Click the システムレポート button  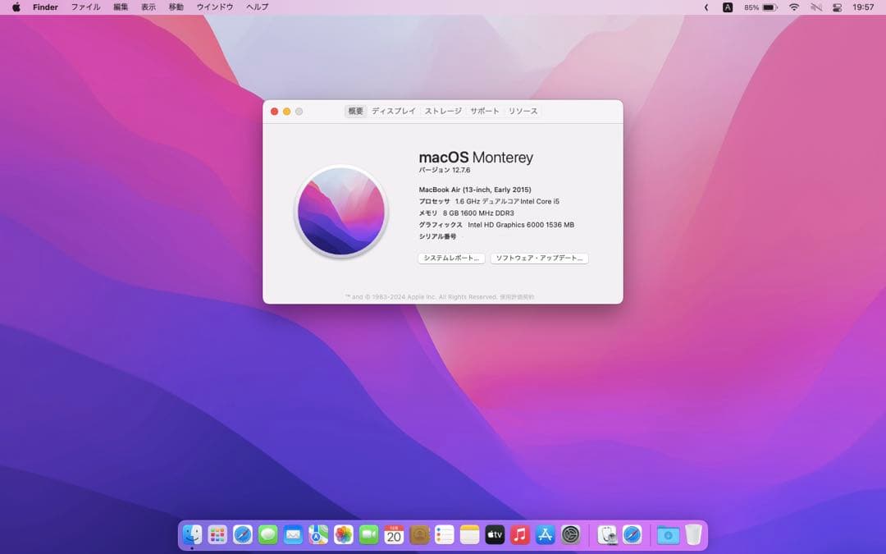(x=450, y=258)
